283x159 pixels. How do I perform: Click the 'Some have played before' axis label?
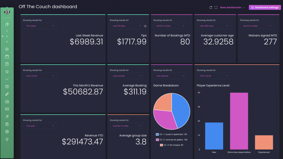(x=239, y=152)
